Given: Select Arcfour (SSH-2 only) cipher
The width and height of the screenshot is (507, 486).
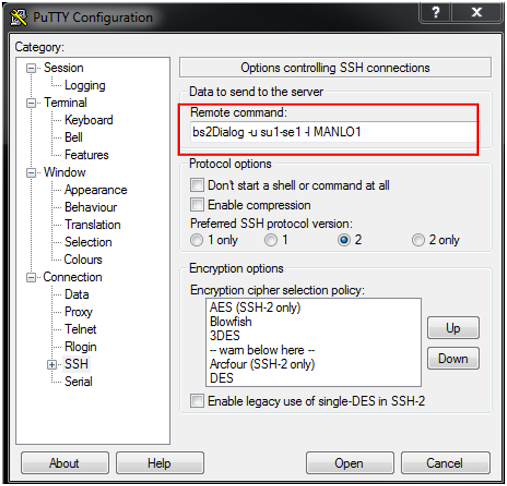Looking at the screenshot, I should pyautogui.click(x=262, y=364).
